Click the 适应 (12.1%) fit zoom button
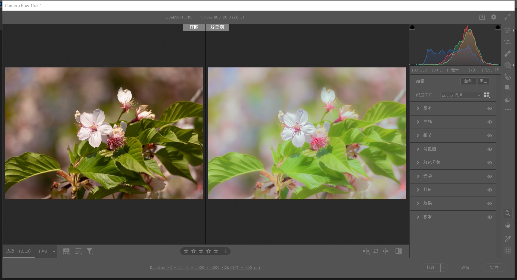517x280 pixels. coord(18,251)
